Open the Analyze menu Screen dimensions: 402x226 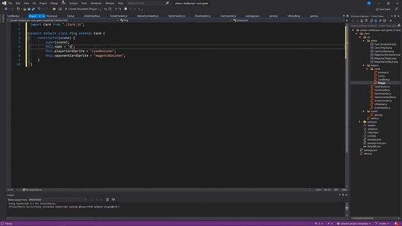click(x=73, y=3)
